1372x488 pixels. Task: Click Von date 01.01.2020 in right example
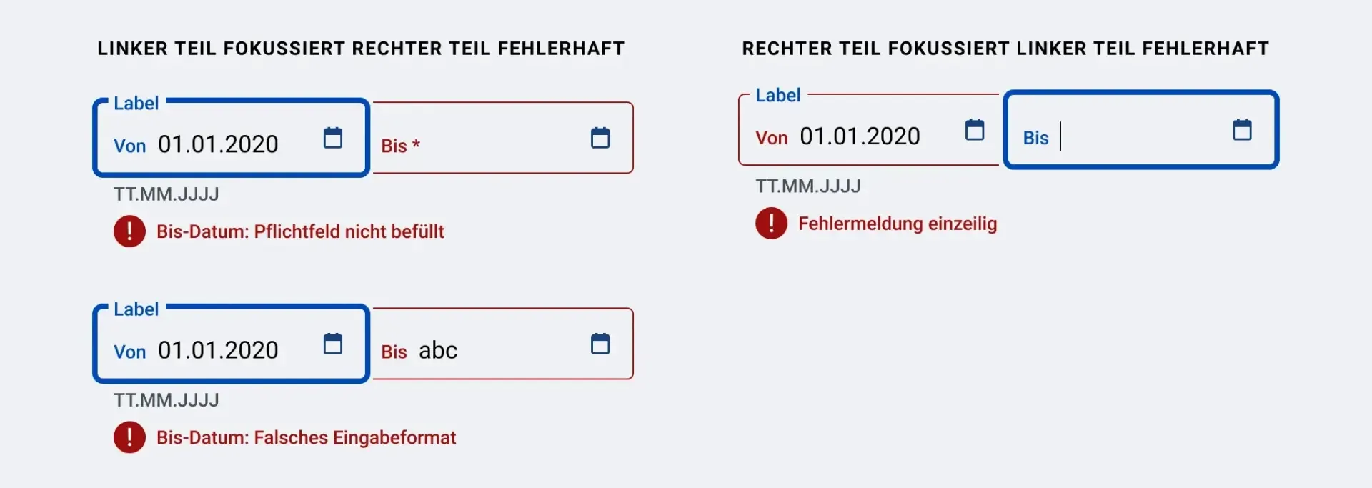860,136
